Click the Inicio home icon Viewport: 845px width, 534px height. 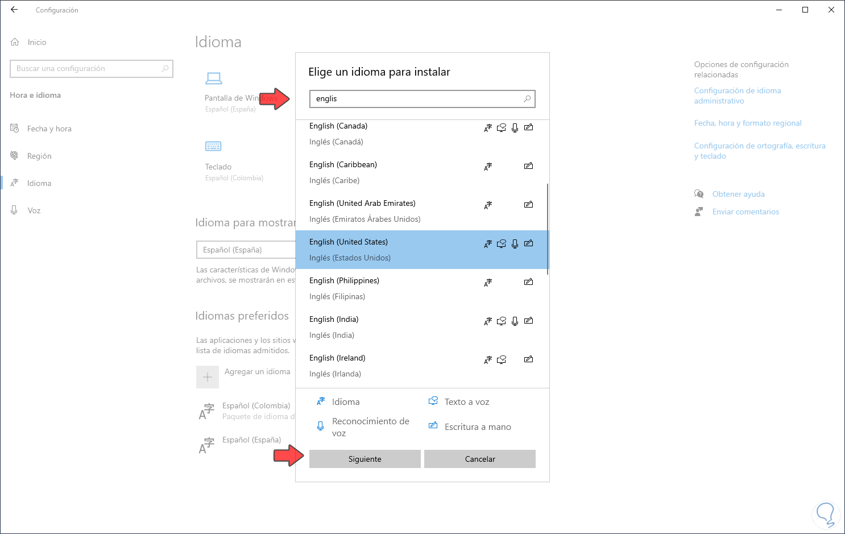point(15,42)
